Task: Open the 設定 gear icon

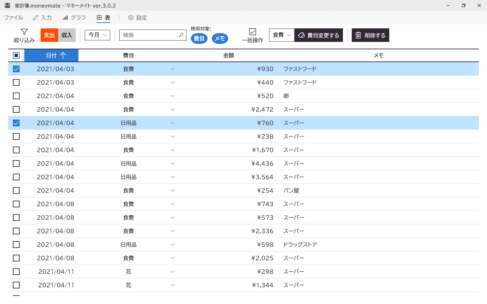Action: point(131,18)
